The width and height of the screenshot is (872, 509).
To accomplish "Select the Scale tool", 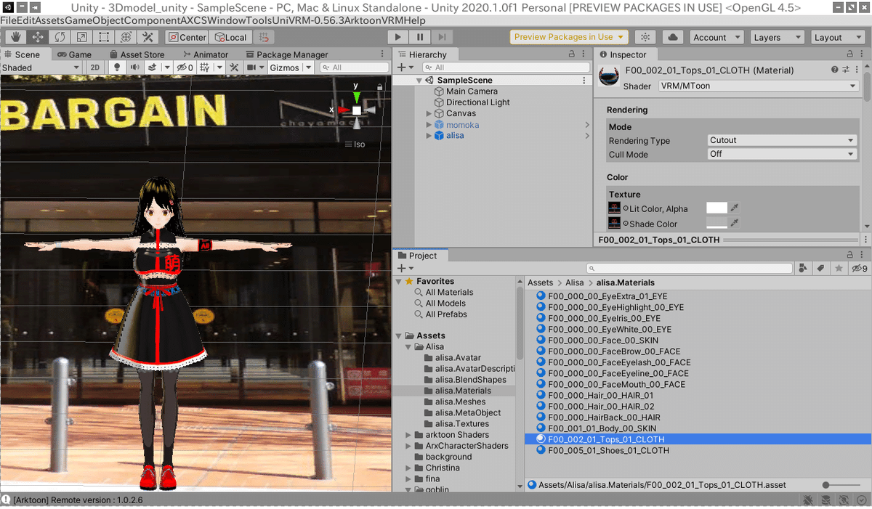I will (x=82, y=37).
